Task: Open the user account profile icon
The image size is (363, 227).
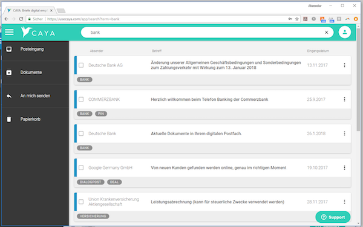Action: 345,32
